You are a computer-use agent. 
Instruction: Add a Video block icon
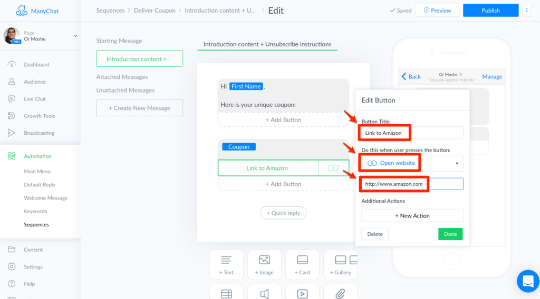[x=302, y=294]
